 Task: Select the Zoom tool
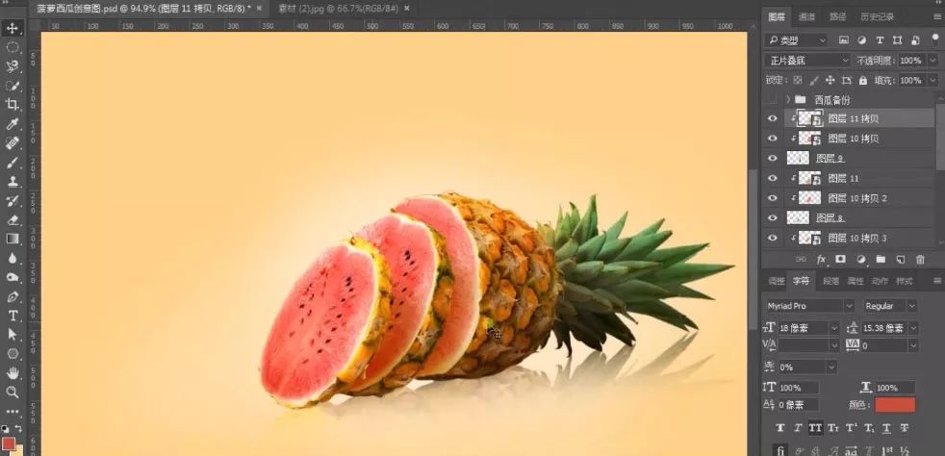pos(13,393)
